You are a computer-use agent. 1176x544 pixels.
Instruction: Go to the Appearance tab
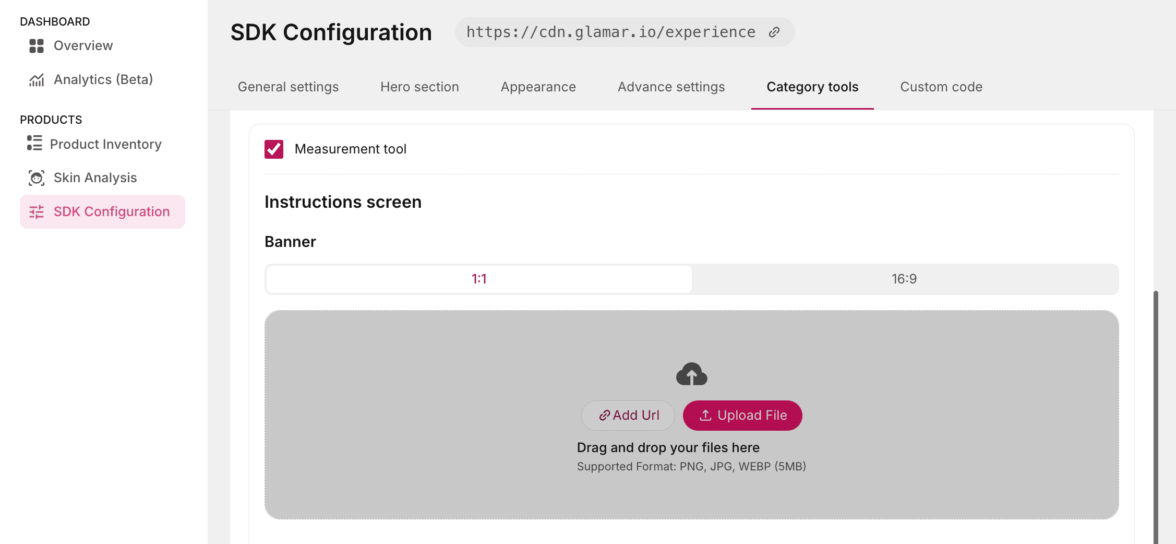538,87
